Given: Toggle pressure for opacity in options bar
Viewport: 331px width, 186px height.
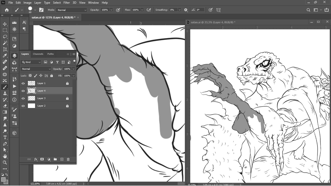Looking at the screenshot, I should pyautogui.click(x=118, y=10).
